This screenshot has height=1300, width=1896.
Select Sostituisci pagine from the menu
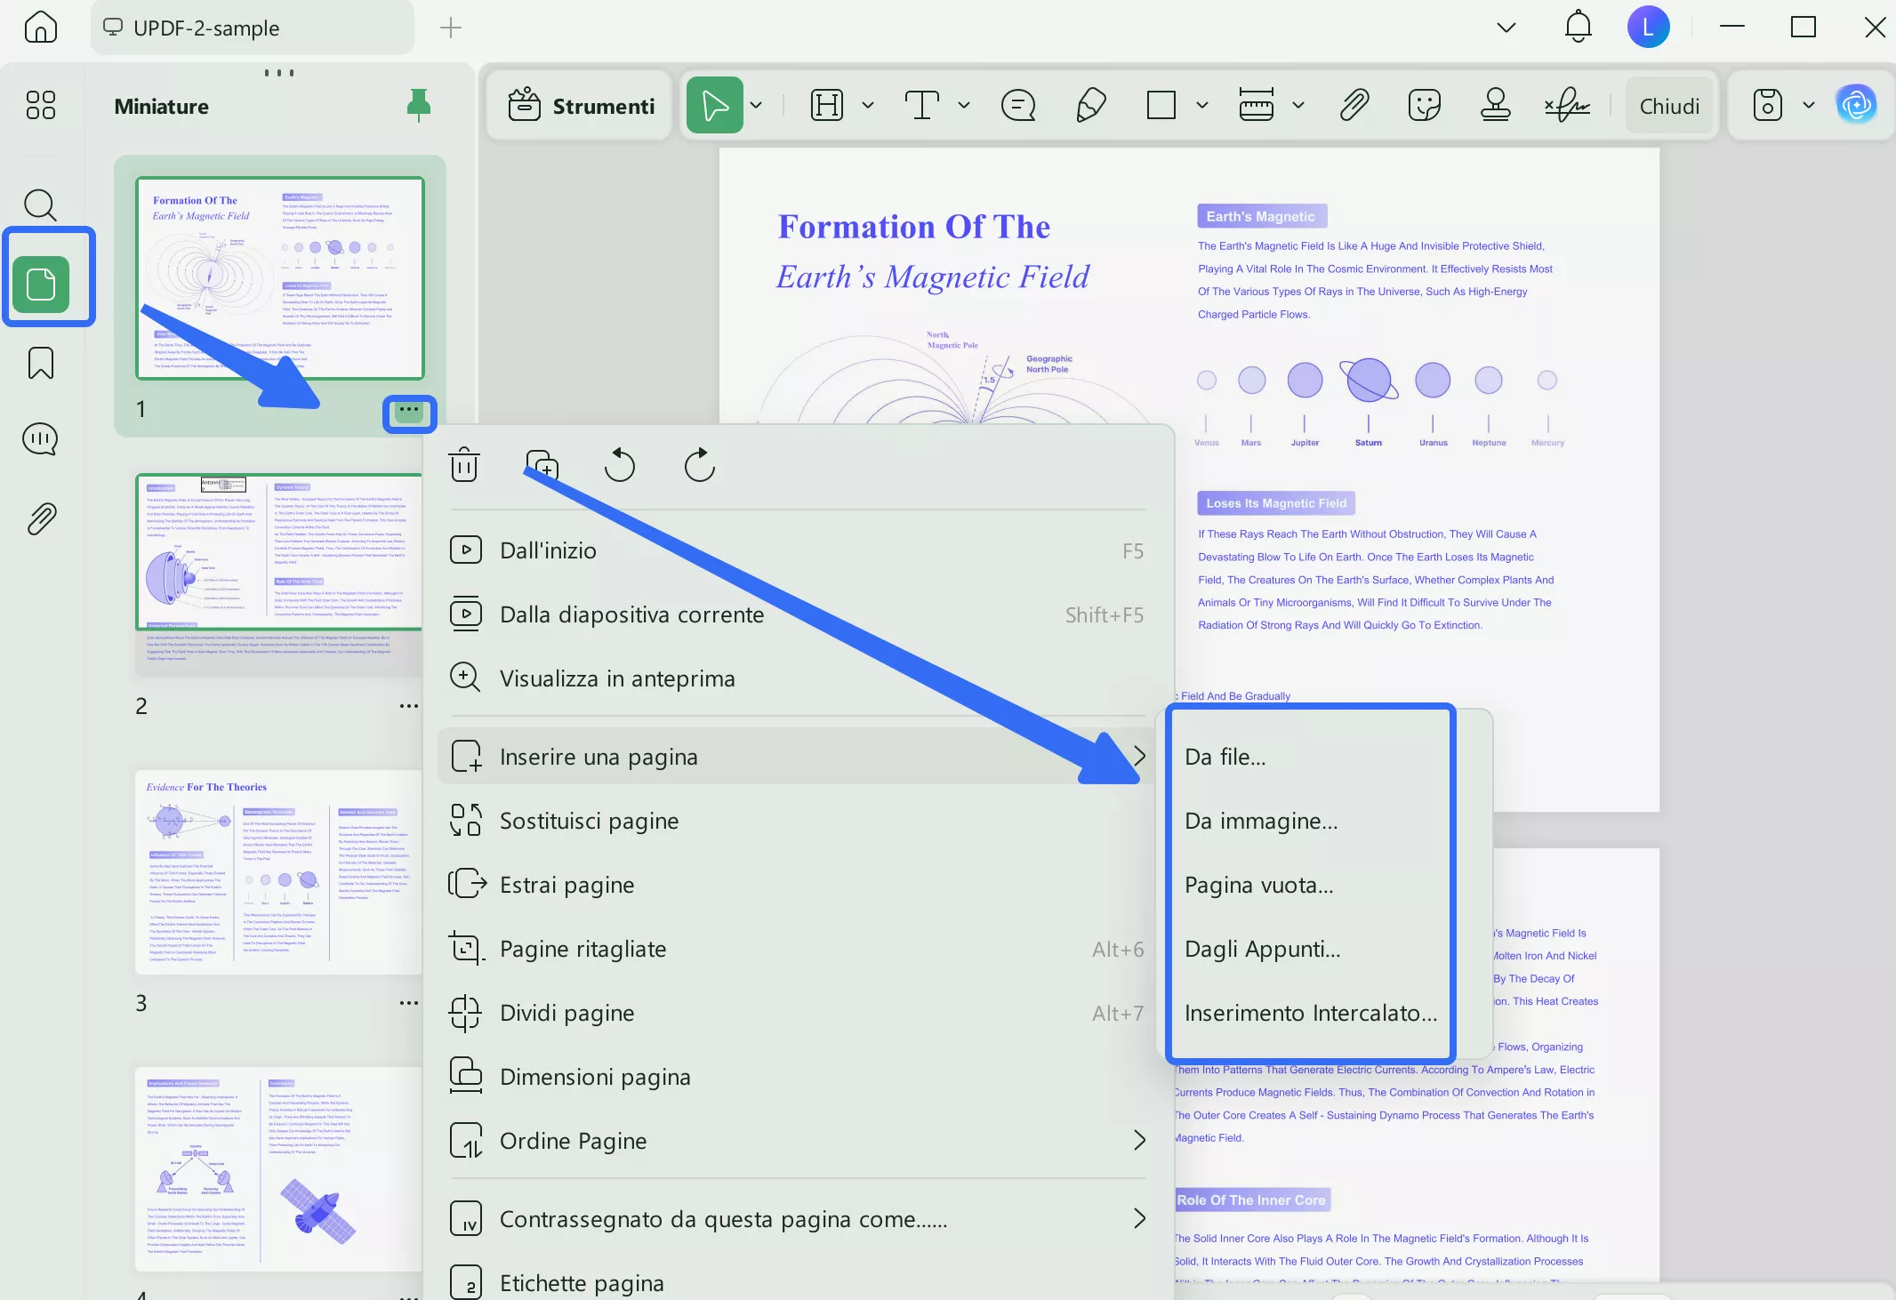590,820
